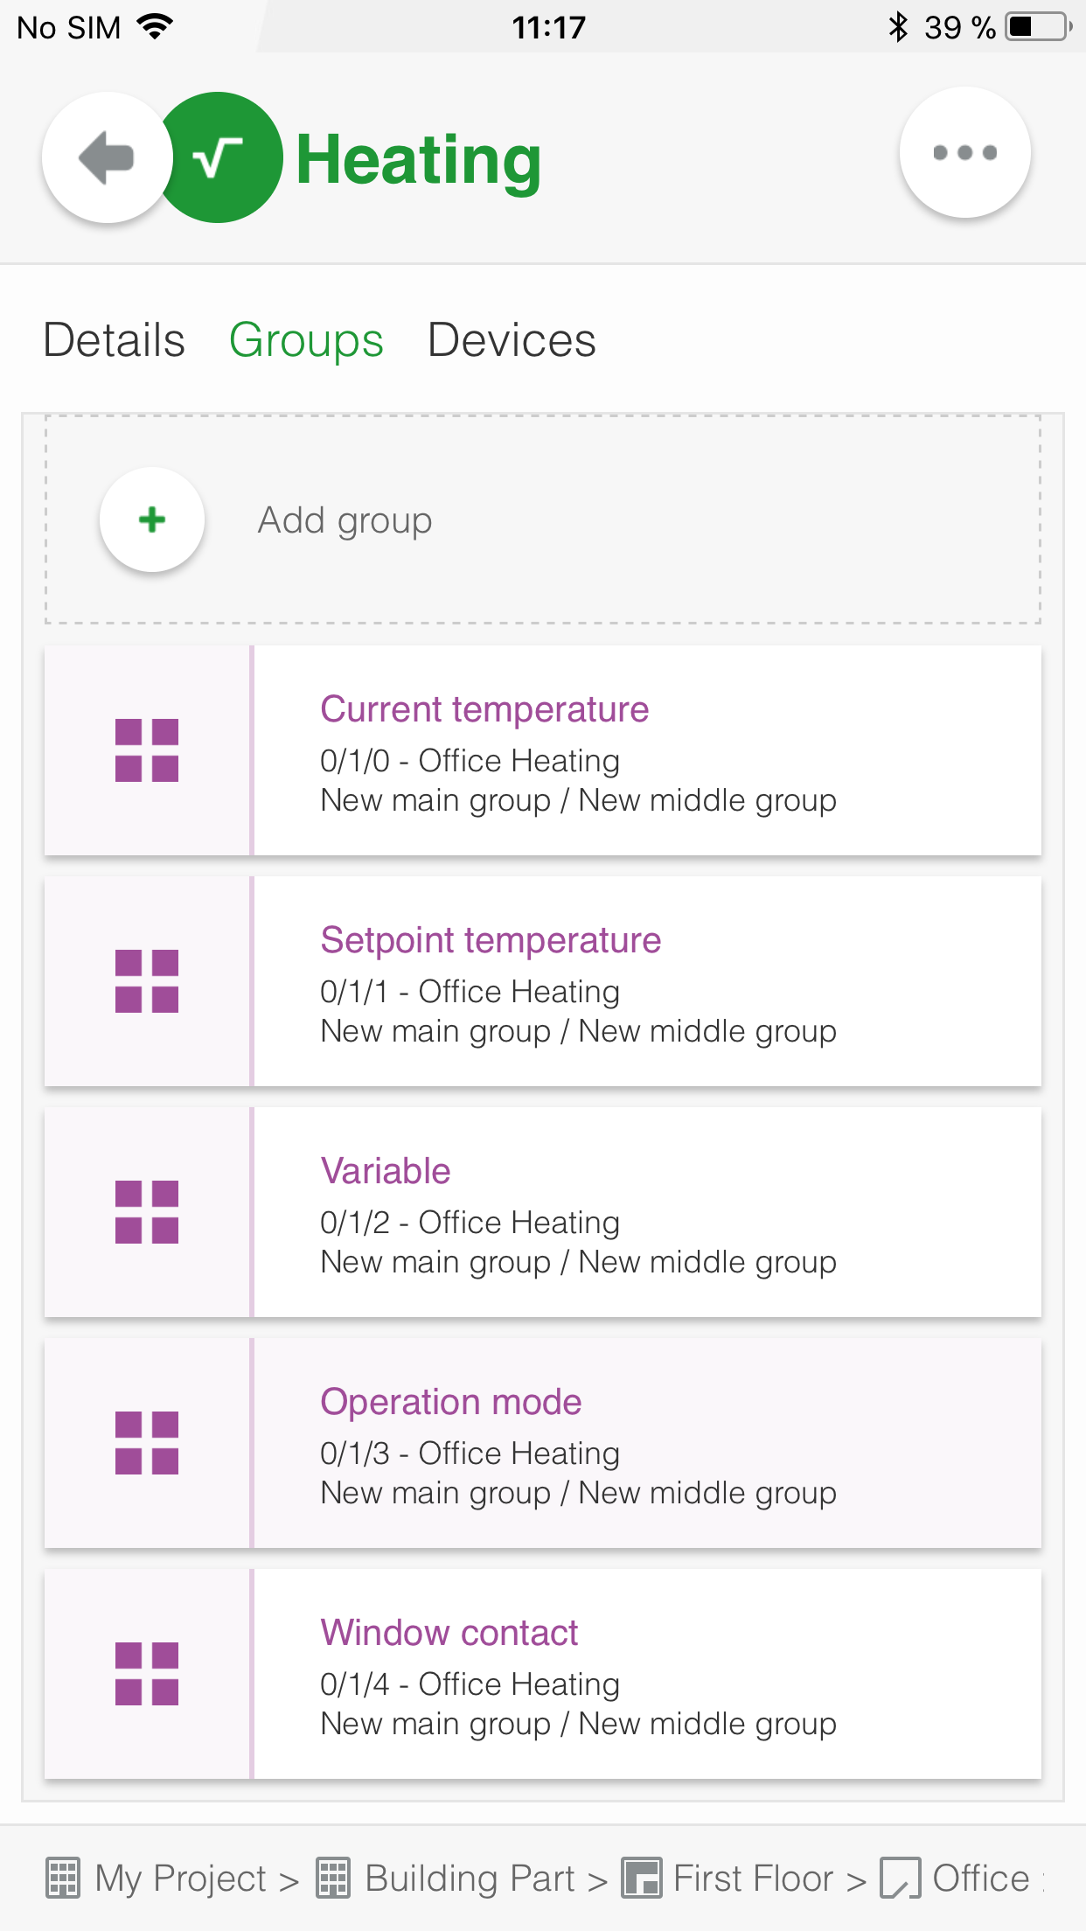The height and width of the screenshot is (1931, 1086).
Task: Click the Operation mode group icon
Action: point(147,1442)
